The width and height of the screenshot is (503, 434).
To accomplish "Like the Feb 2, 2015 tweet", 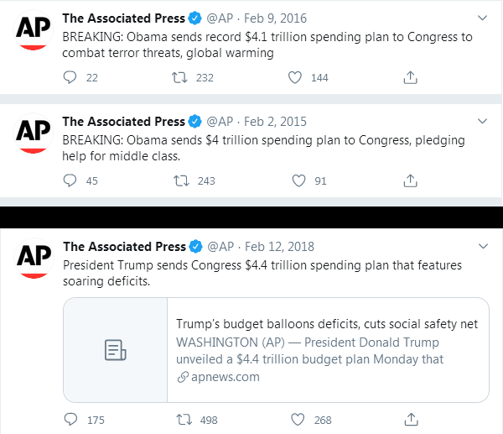I will 298,180.
